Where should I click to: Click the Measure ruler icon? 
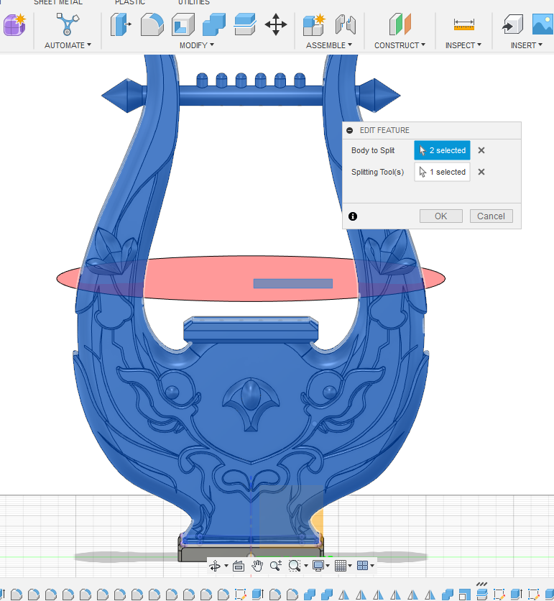tap(463, 24)
